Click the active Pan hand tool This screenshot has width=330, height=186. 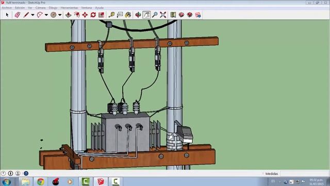pos(146,15)
